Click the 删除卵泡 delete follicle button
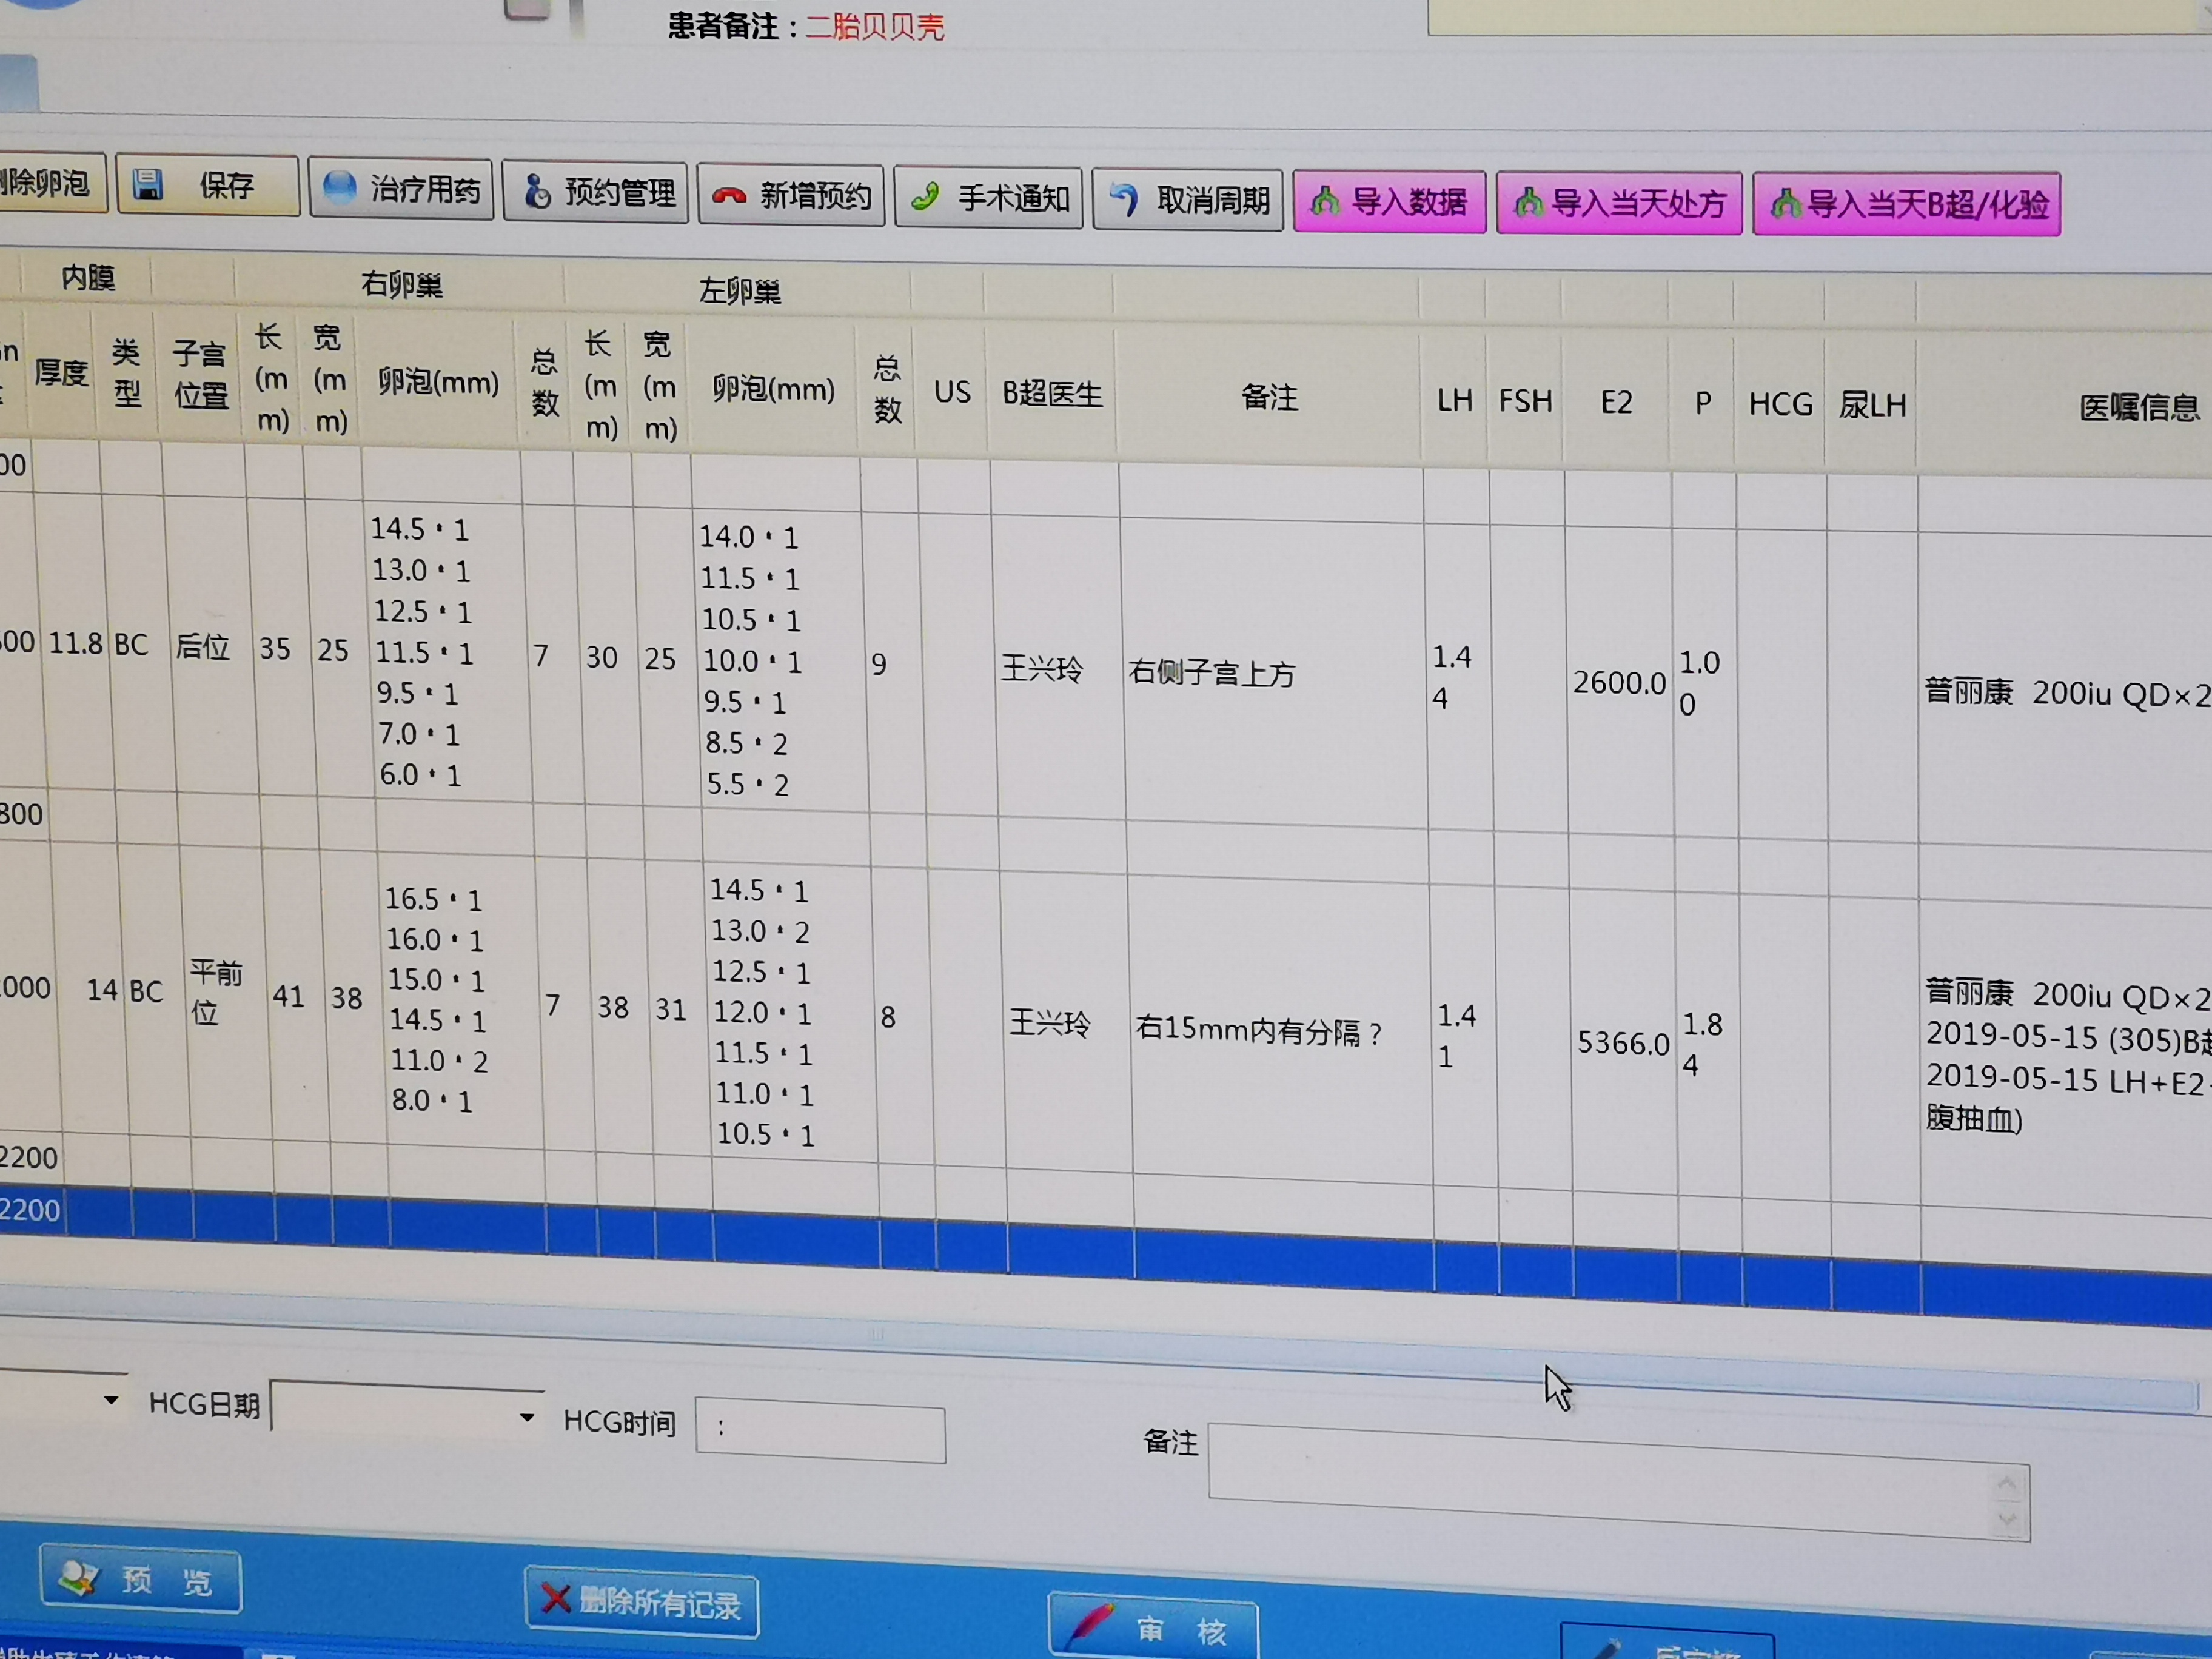 point(45,182)
